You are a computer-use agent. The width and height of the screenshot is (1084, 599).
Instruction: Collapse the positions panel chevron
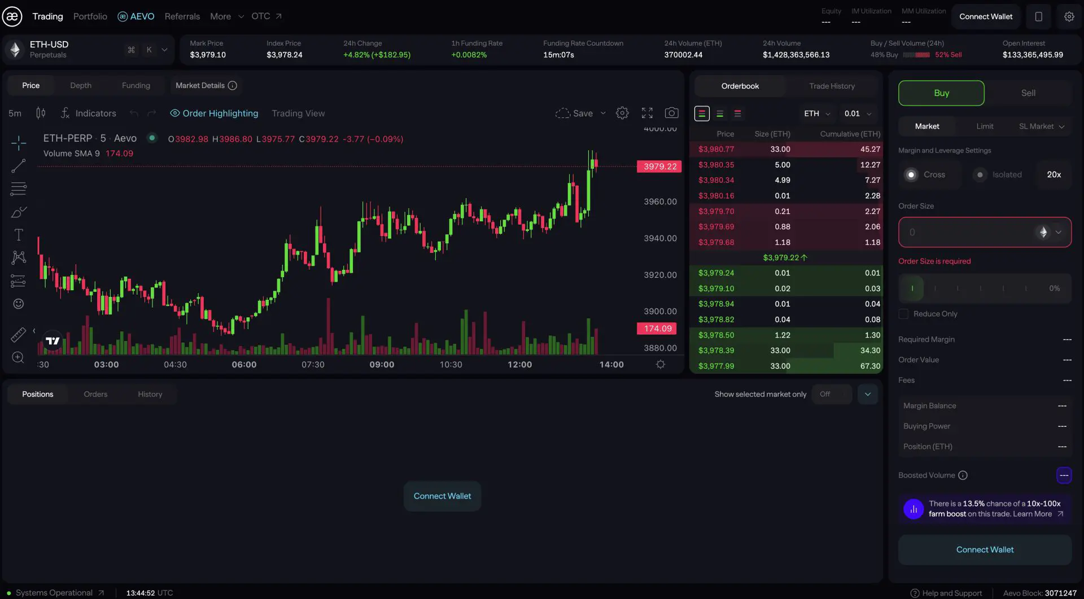click(x=868, y=394)
